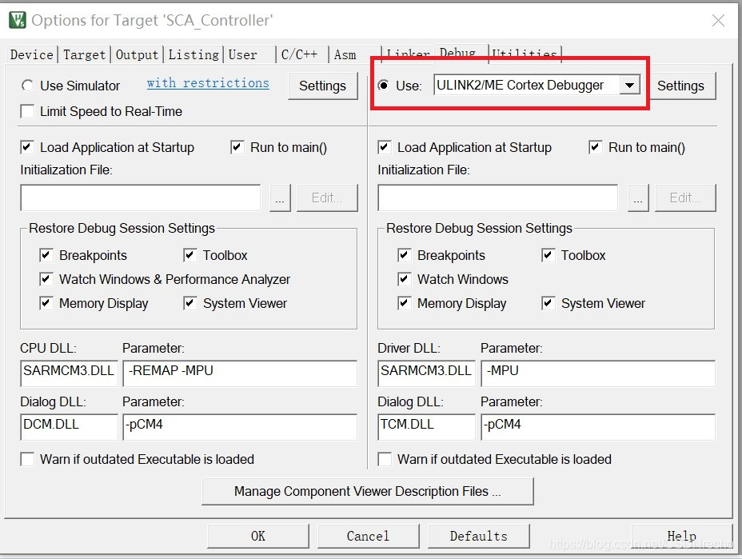This screenshot has height=559, width=742.
Task: Toggle Limit Speed to Real-Time checkbox
Action: [27, 111]
